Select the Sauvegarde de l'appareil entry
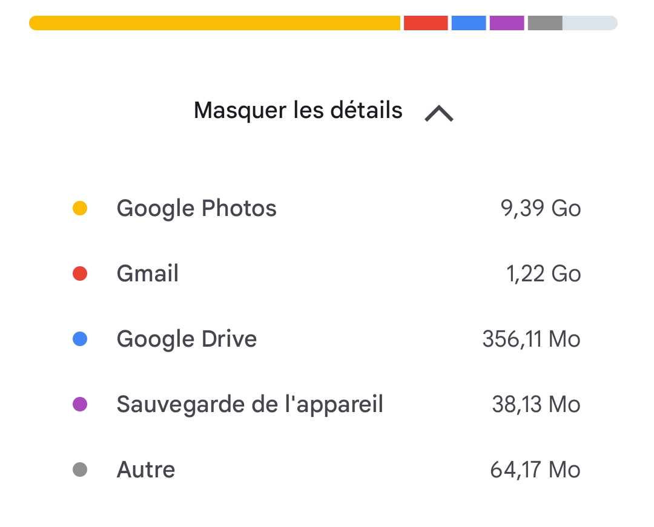Screen dimensions: 654x527 point(249,404)
